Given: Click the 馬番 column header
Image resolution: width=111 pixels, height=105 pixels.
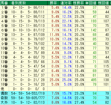Looking at the screenshot, I should click(5, 3).
